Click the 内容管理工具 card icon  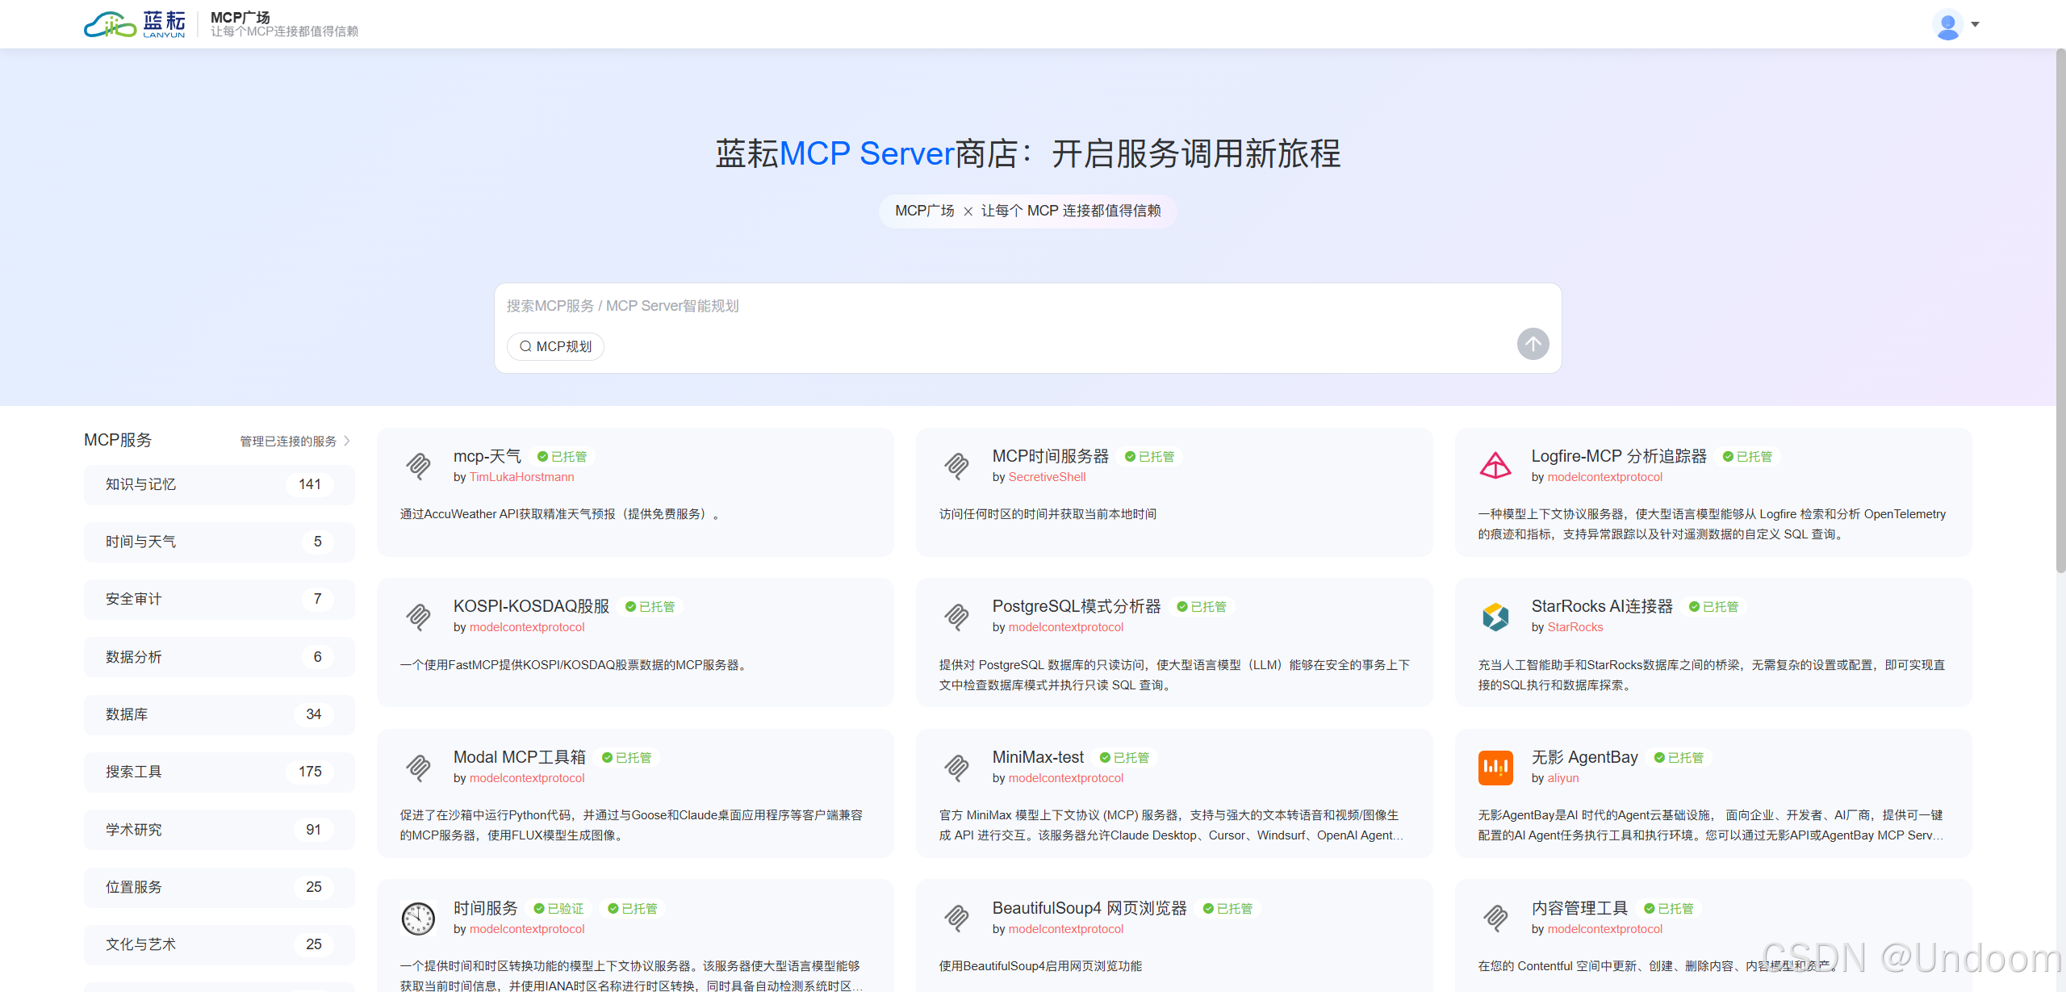pos(1495,919)
